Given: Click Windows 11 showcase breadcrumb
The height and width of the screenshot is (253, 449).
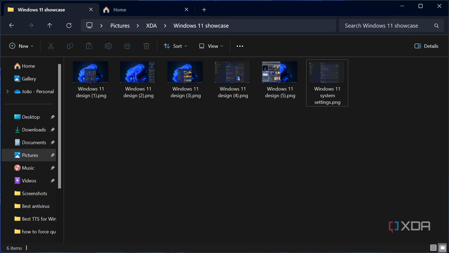Looking at the screenshot, I should [x=201, y=26].
